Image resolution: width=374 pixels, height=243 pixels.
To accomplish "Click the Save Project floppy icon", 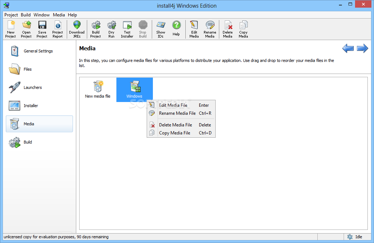I will [x=42, y=25].
